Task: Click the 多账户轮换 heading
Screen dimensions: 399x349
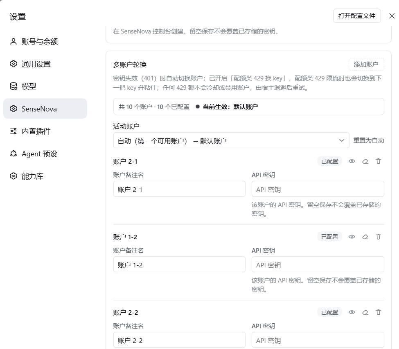Action: pyautogui.click(x=130, y=65)
